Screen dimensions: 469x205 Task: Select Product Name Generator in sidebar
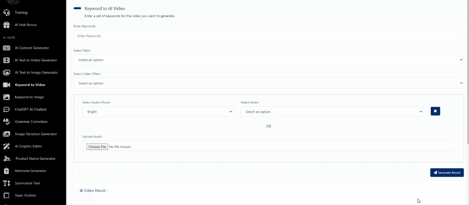35,159
